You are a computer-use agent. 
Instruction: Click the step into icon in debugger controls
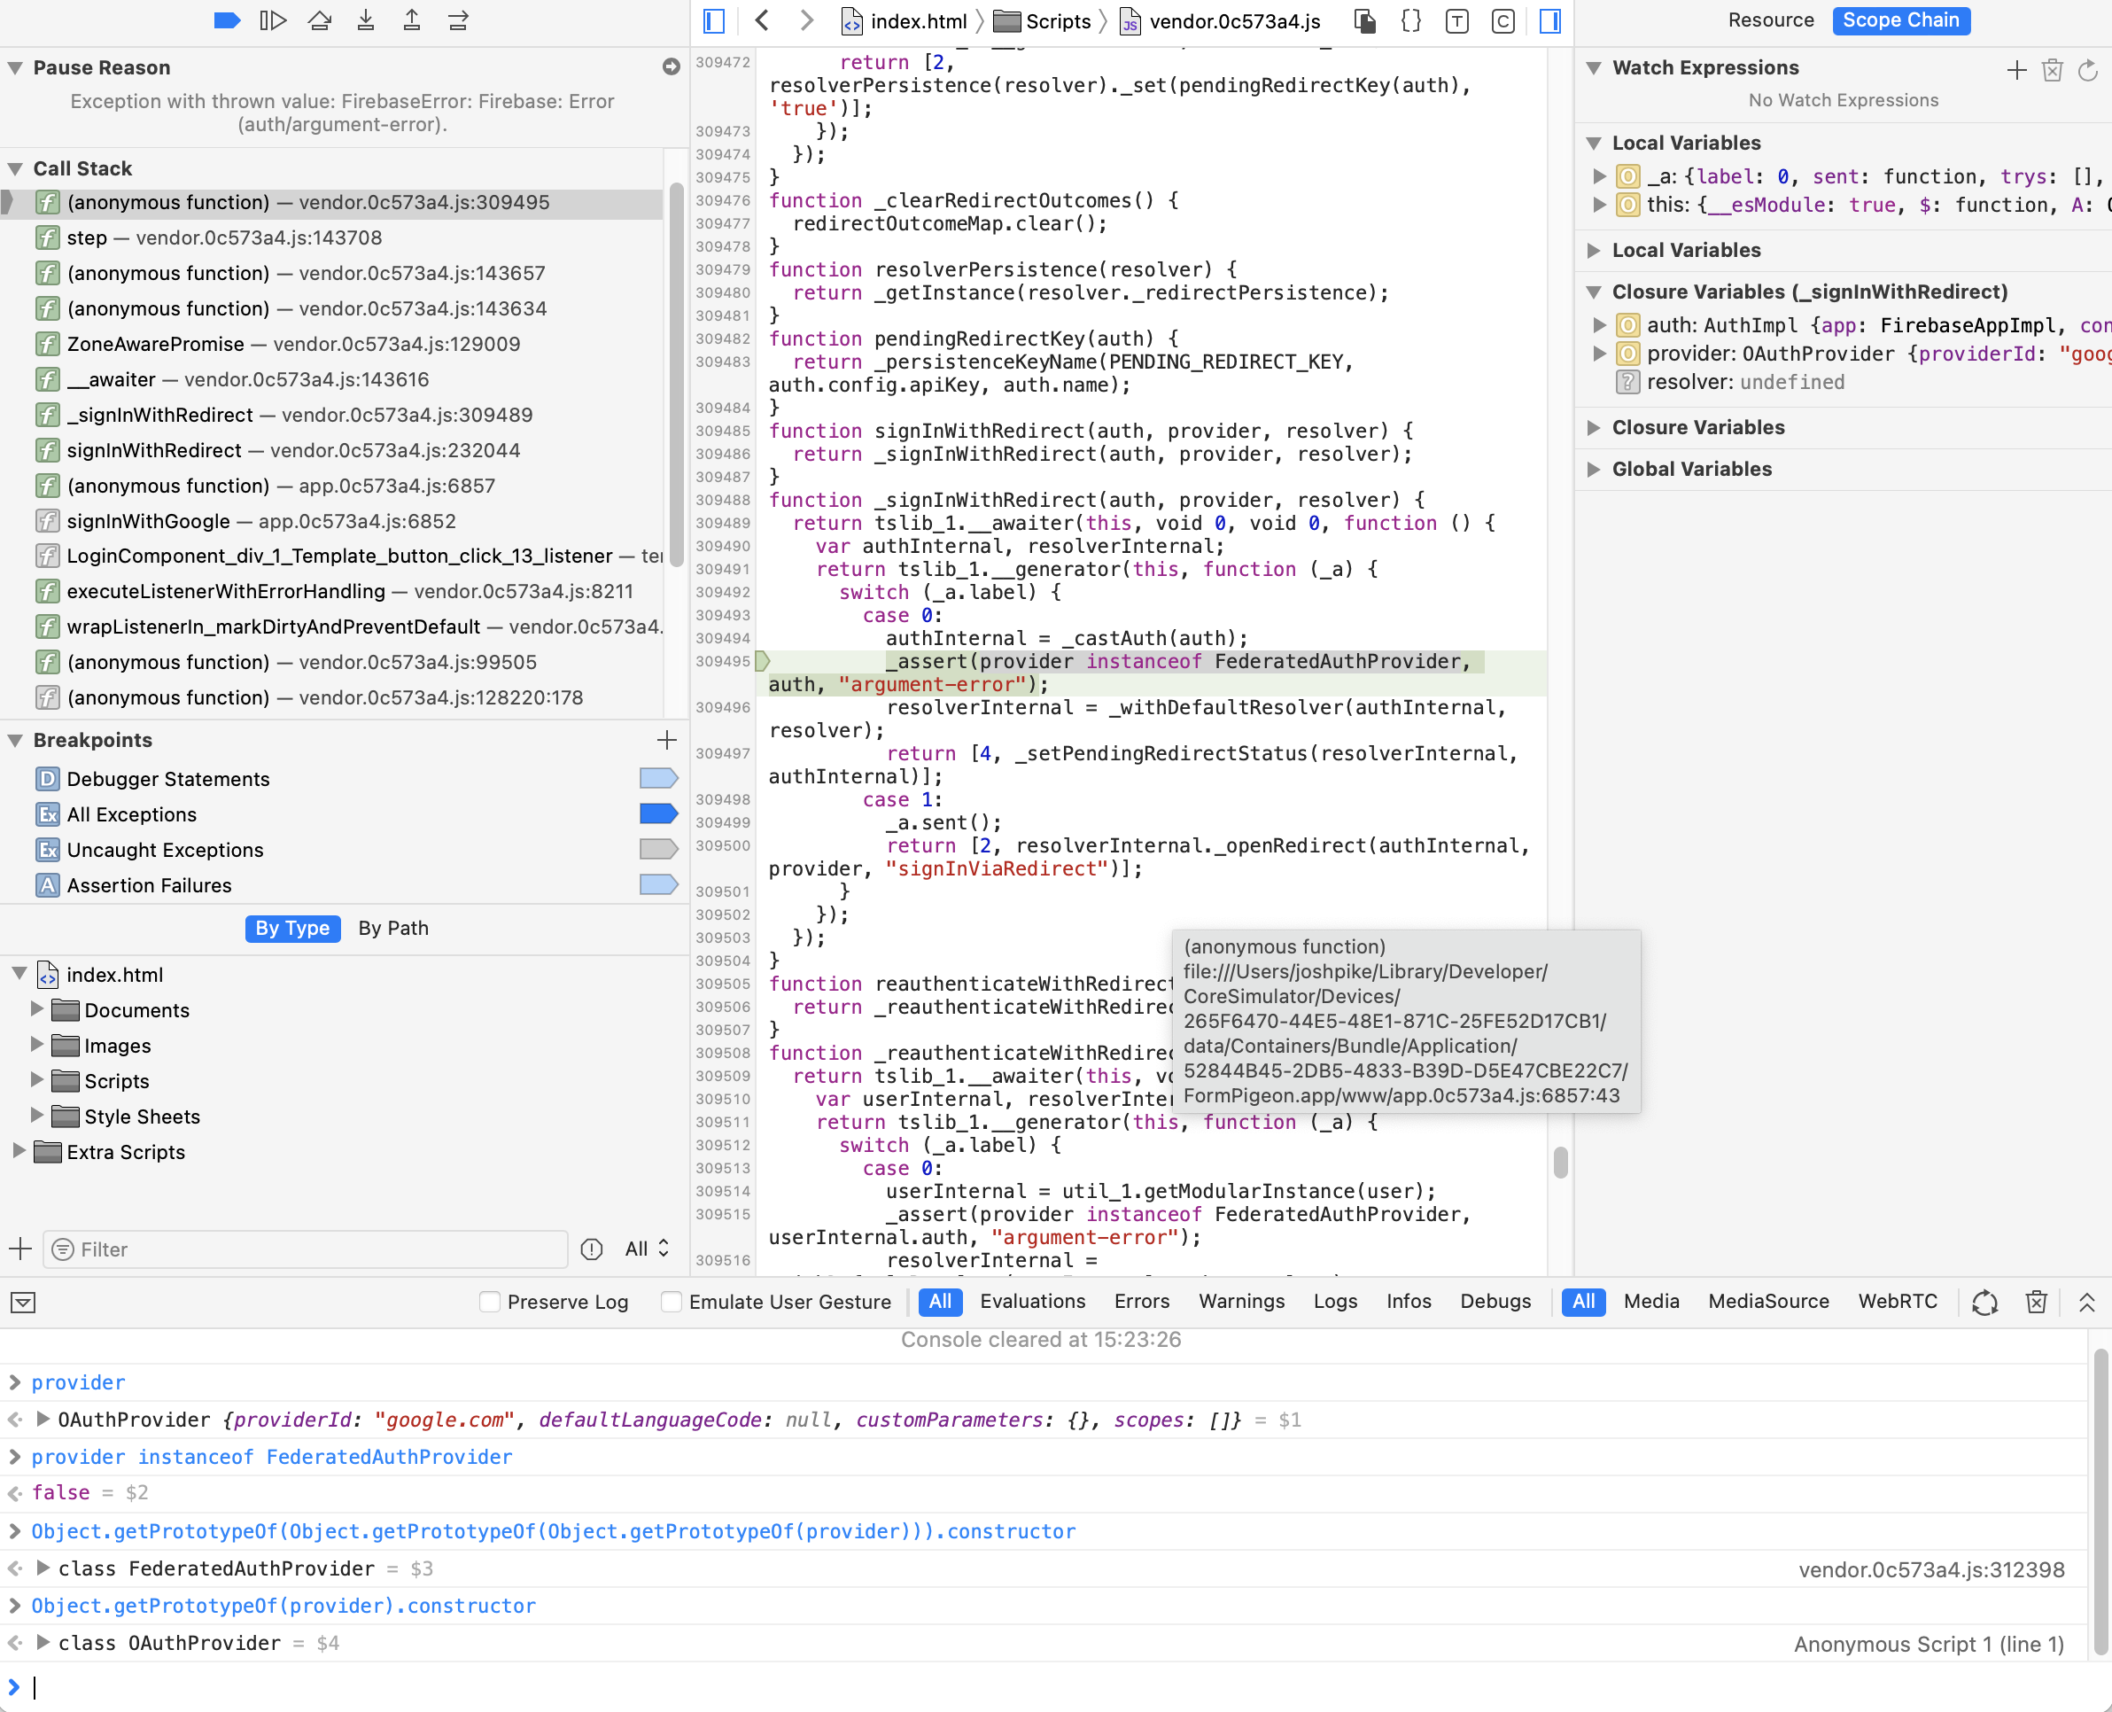coord(366,19)
